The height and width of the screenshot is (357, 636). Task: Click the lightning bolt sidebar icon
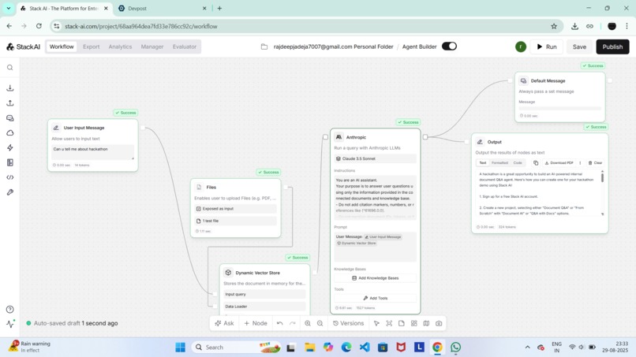point(10,147)
